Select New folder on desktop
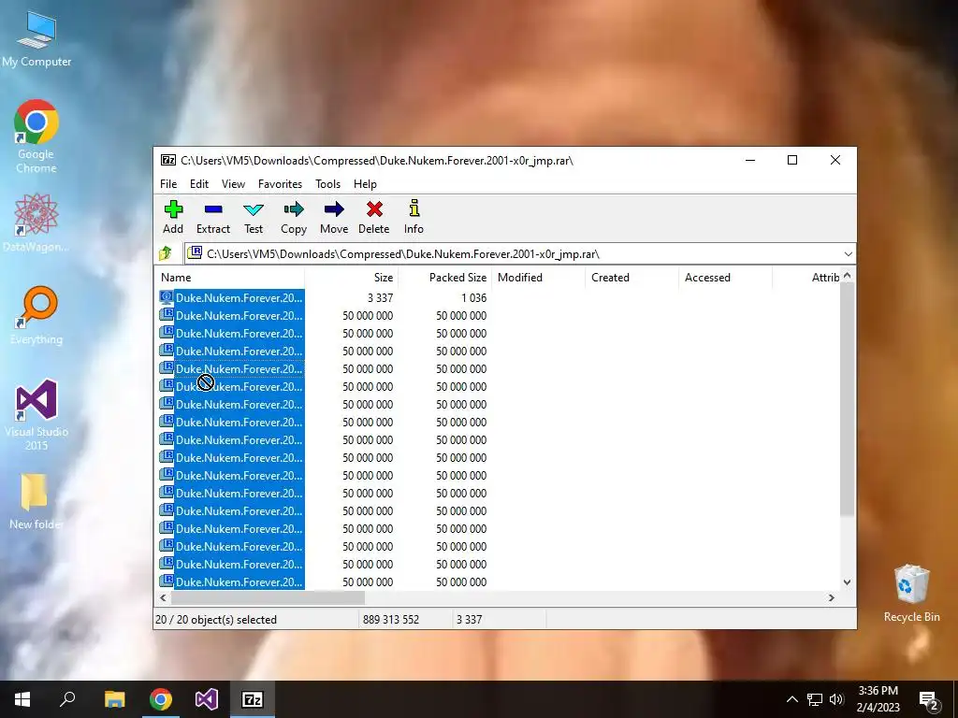This screenshot has height=718, width=958. (x=36, y=501)
